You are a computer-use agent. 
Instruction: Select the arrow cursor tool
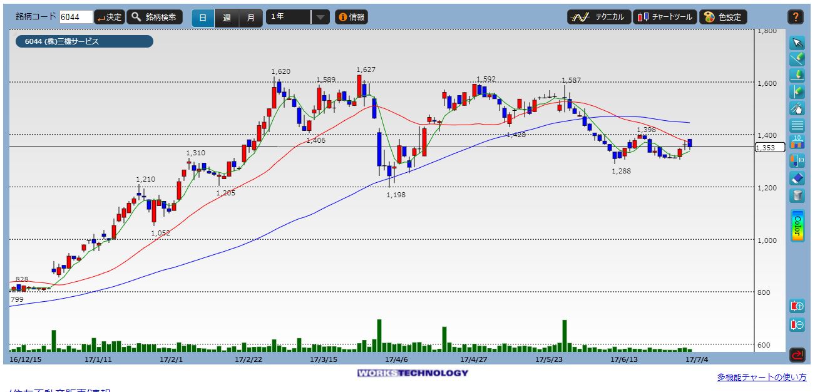[x=797, y=43]
